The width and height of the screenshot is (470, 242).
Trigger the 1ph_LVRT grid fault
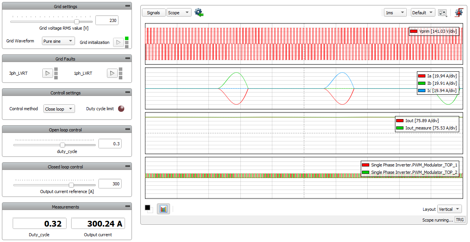[x=112, y=73]
